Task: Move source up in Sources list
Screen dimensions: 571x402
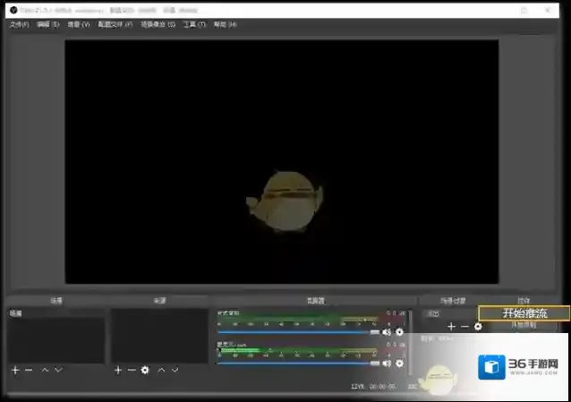Action: click(x=161, y=370)
